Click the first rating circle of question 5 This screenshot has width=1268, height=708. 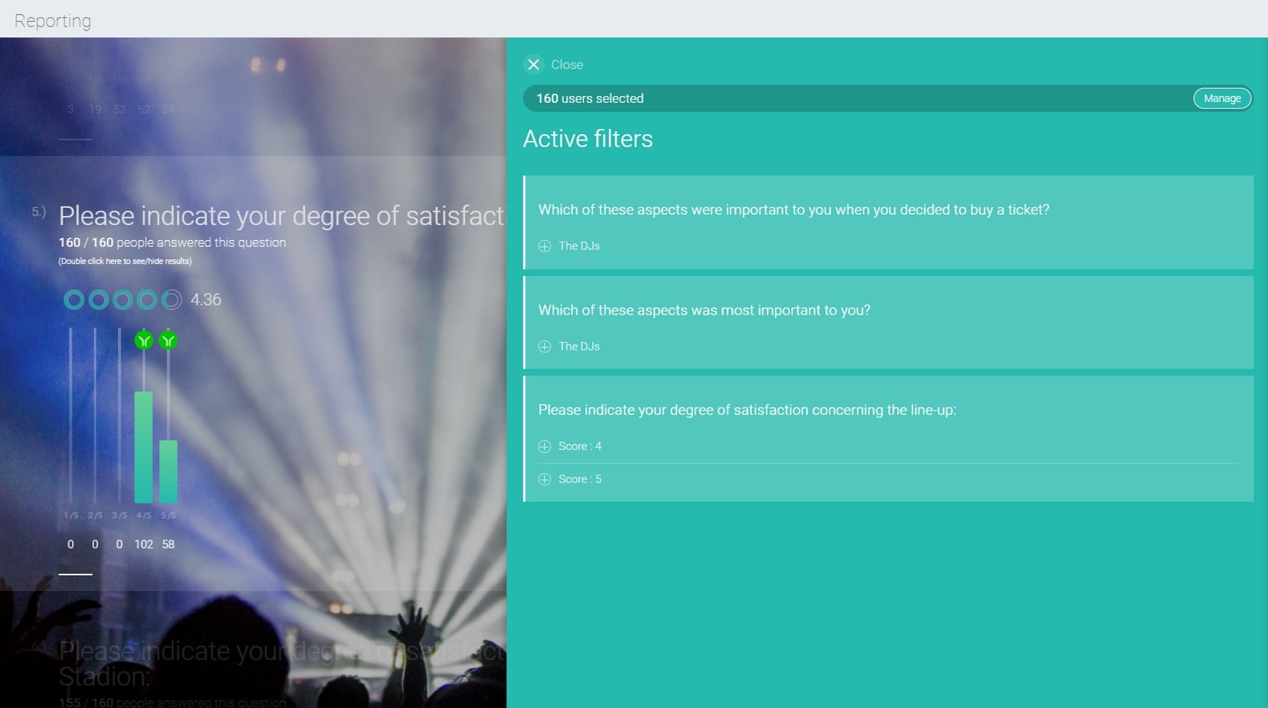point(74,300)
